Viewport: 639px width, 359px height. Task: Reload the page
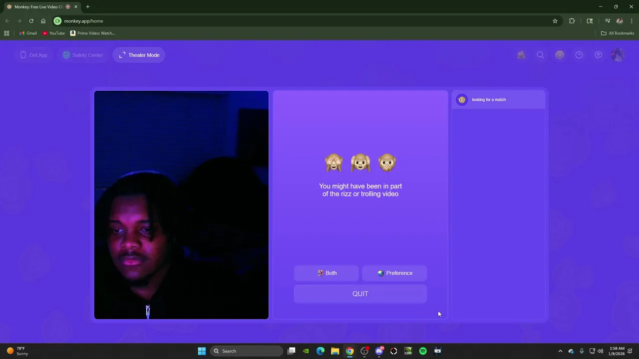tap(31, 21)
